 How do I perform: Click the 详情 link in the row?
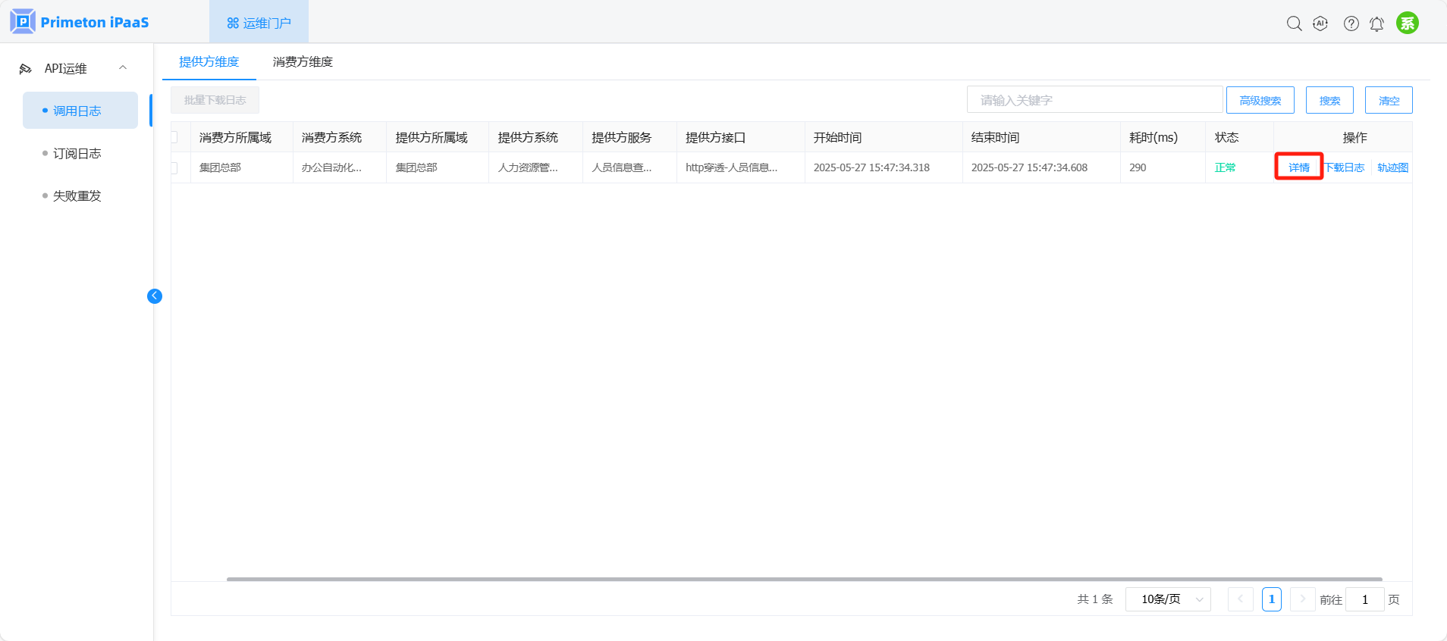(1298, 167)
